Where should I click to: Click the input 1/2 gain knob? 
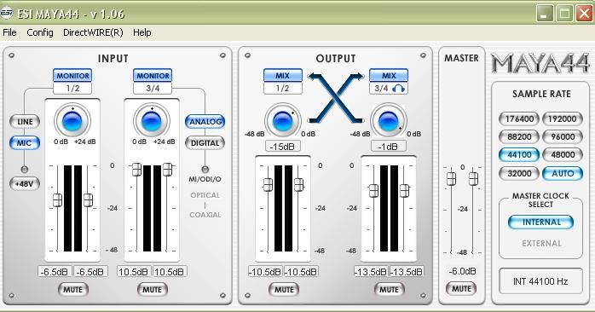[x=72, y=121]
